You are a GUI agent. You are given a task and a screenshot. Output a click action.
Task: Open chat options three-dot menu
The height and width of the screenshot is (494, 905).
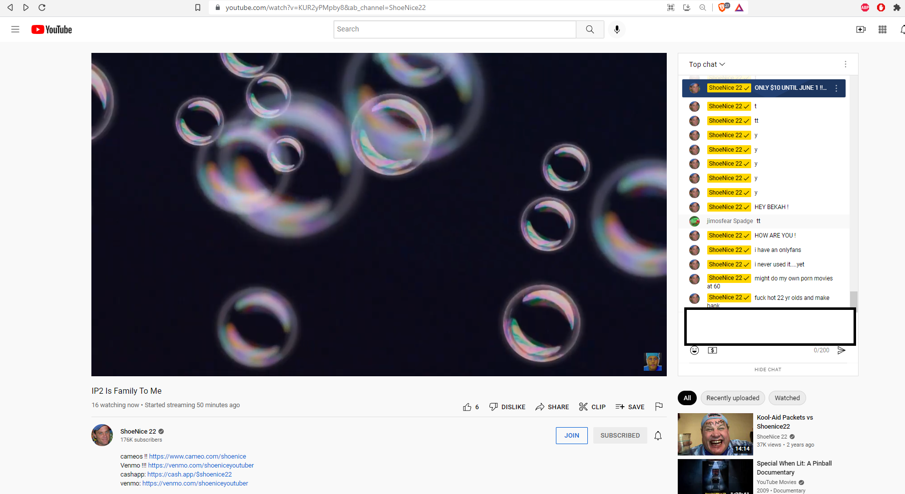(845, 64)
